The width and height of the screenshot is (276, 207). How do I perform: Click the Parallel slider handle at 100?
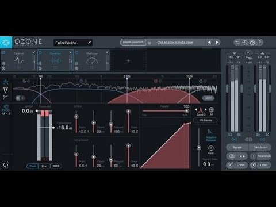tap(187, 111)
